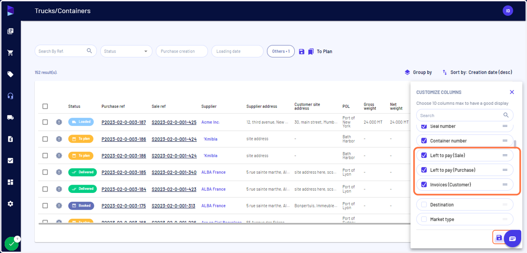Enable the Market type column checkbox
Image resolution: width=527 pixels, height=253 pixels.
[x=424, y=219]
